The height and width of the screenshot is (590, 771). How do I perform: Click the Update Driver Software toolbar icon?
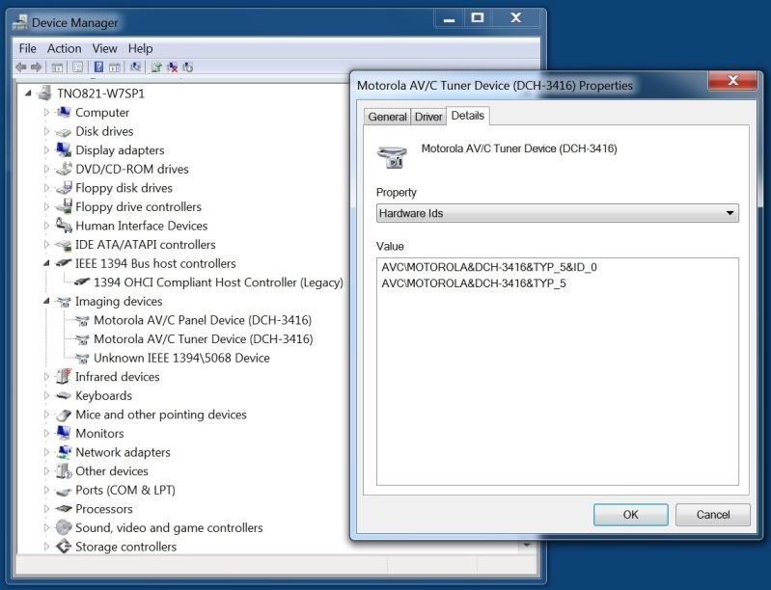pyautogui.click(x=156, y=67)
